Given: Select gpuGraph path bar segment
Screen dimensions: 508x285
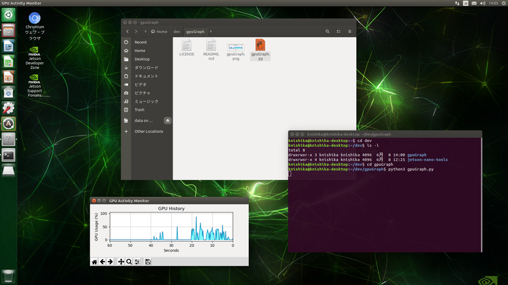Looking at the screenshot, I should point(196,31).
